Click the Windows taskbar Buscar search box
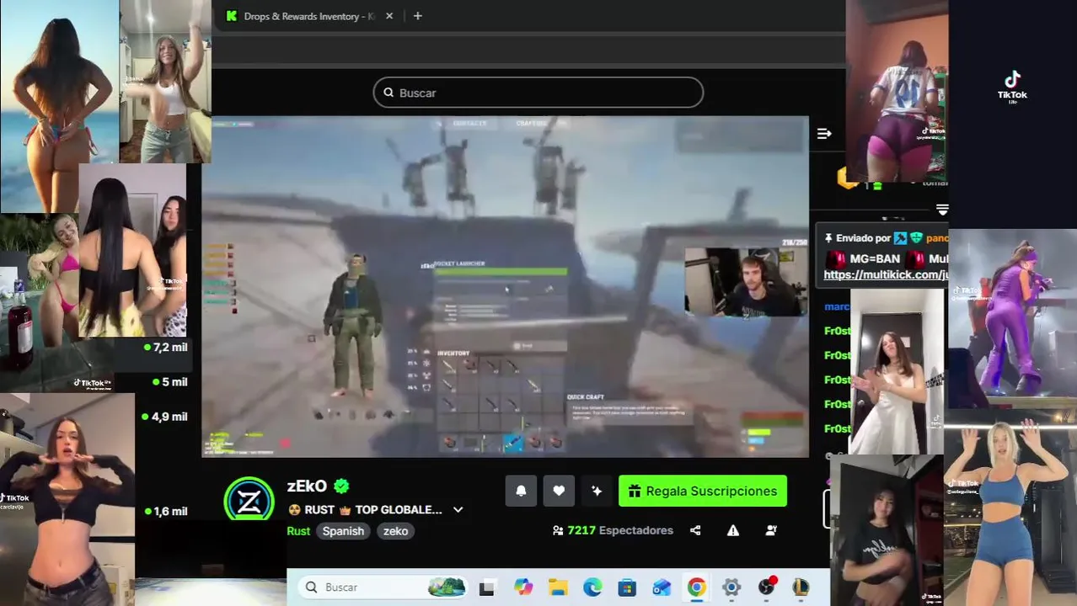 383,587
